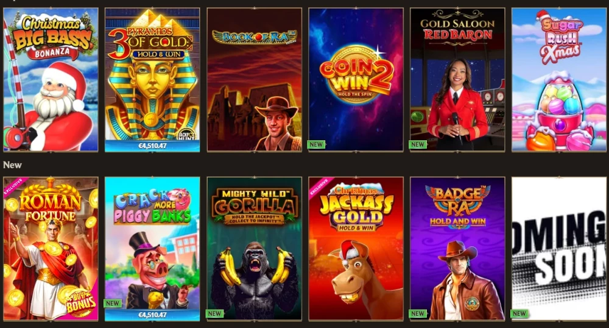609x328 pixels.
Task: Launch 3 Pyramids of Gold game tile
Action: 152,80
